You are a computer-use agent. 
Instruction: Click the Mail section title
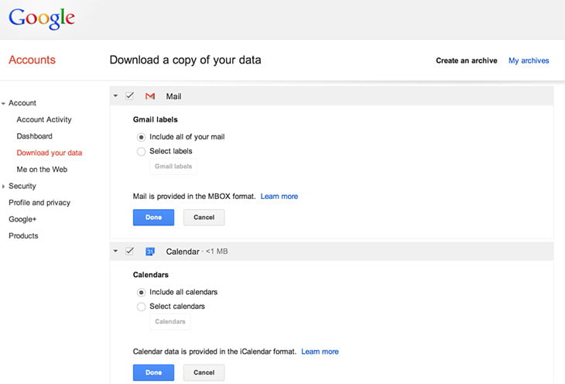173,96
